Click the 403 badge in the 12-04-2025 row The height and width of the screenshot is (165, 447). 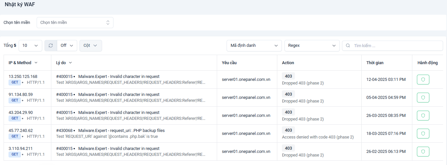(x=288, y=76)
